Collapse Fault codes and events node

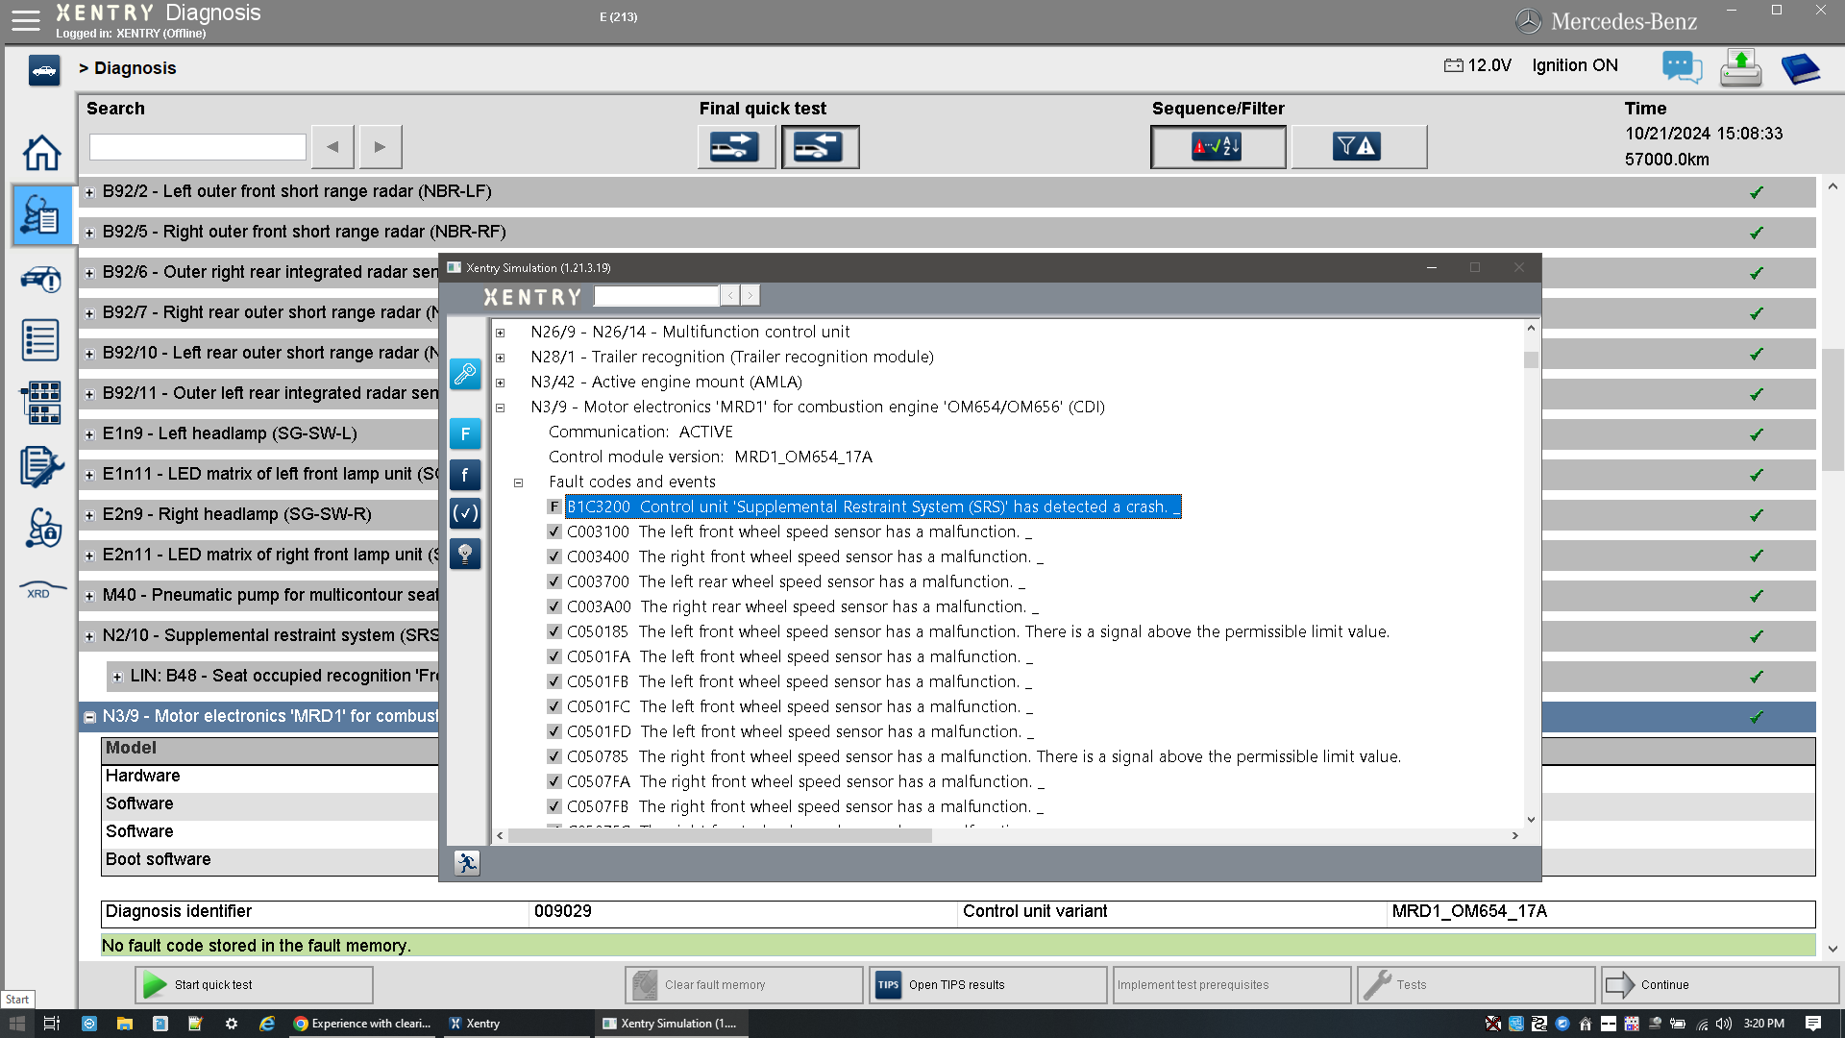[x=518, y=482]
